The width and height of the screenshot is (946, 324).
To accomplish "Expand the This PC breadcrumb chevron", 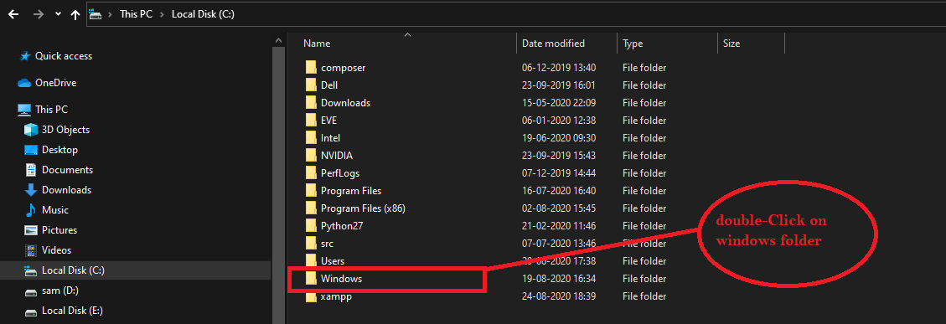I will (163, 14).
